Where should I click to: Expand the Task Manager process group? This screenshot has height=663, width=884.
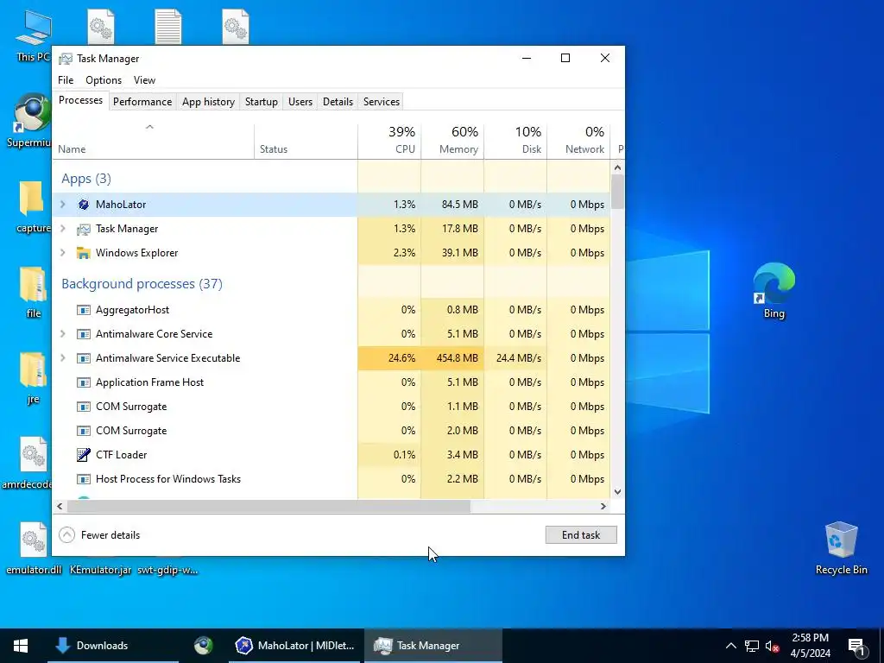click(63, 229)
